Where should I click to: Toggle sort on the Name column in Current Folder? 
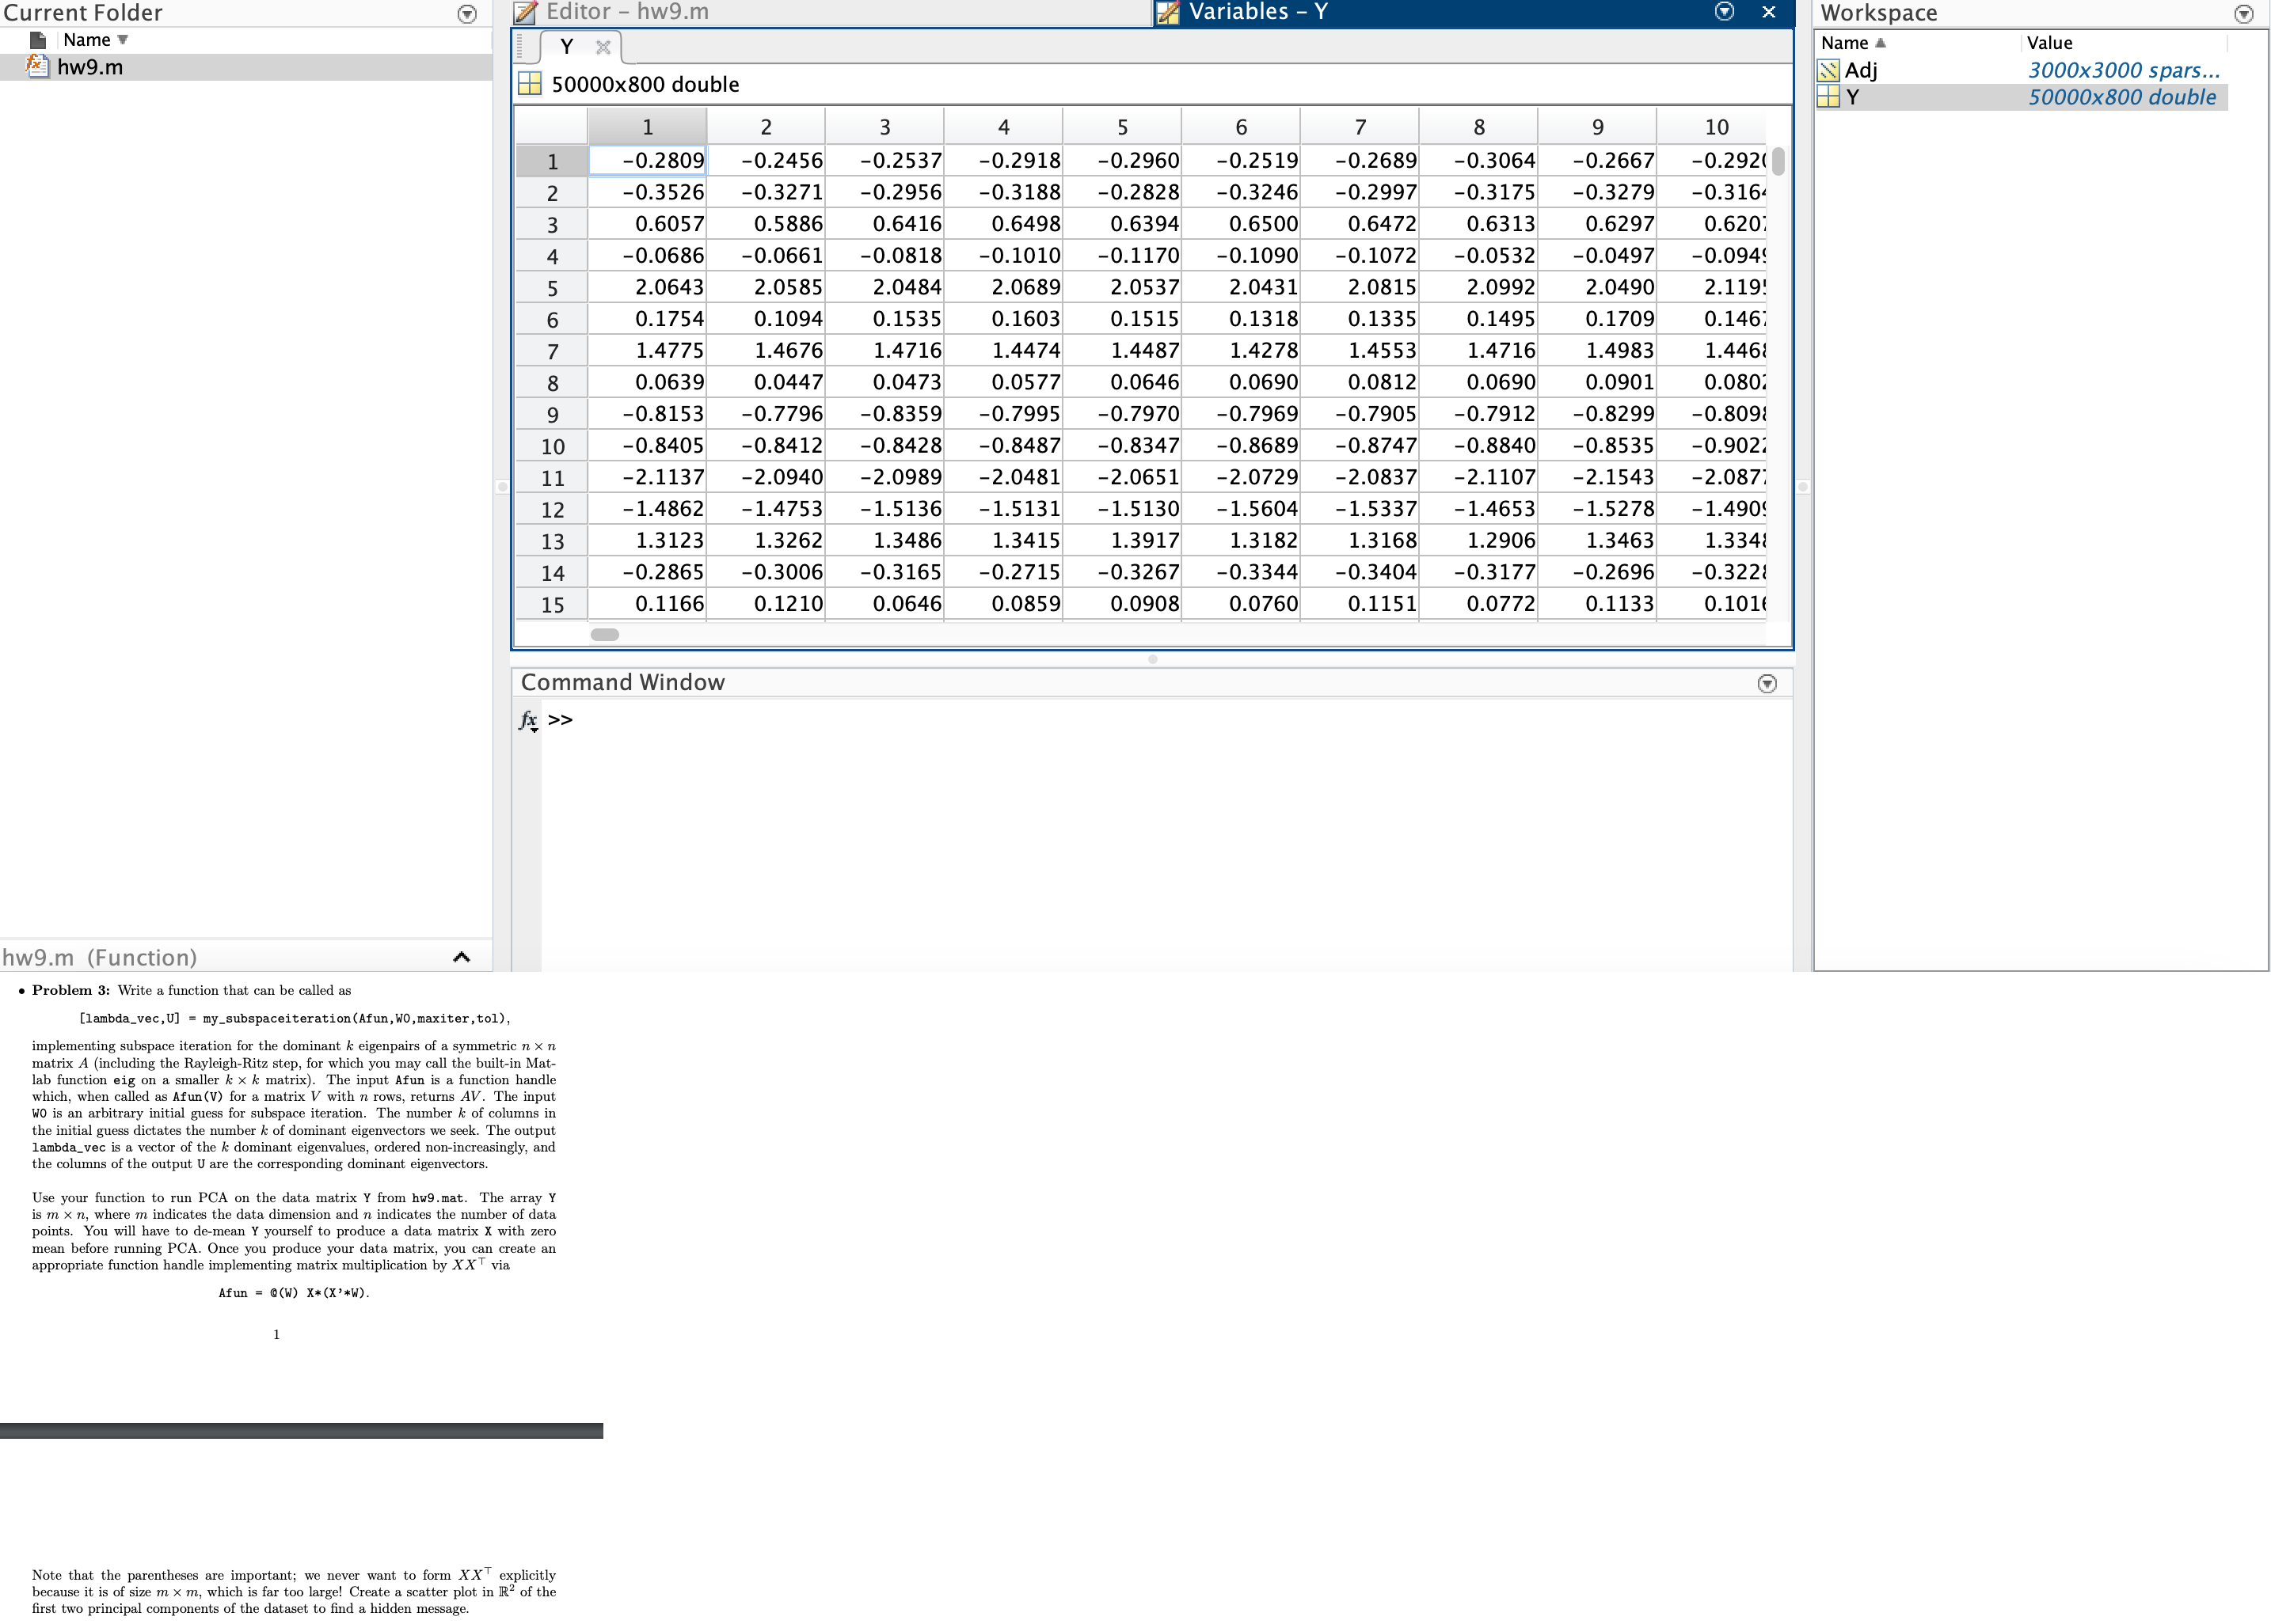pyautogui.click(x=89, y=39)
